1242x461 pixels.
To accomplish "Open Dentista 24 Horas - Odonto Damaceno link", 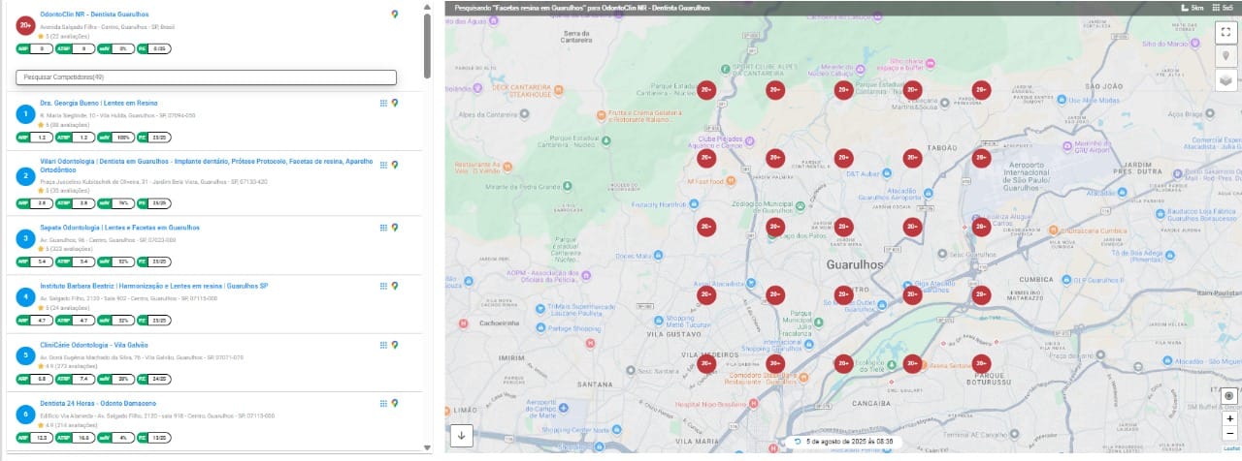I will pos(98,403).
